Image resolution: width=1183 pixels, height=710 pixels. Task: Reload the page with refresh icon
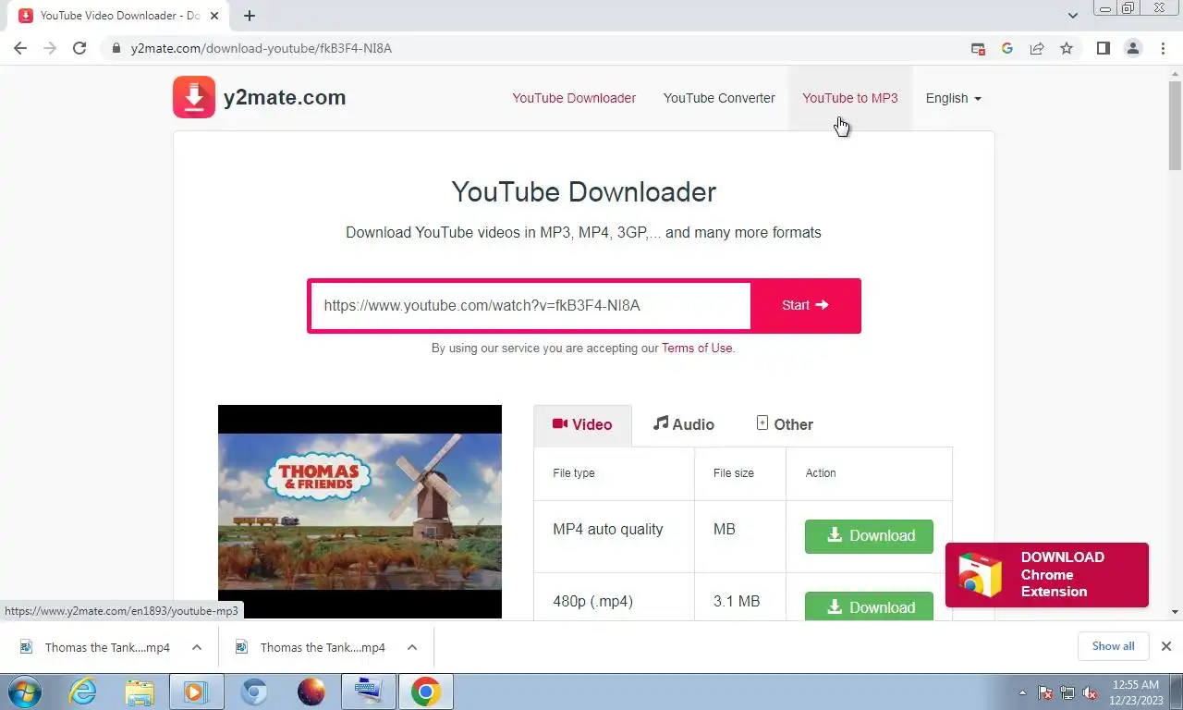tap(79, 48)
